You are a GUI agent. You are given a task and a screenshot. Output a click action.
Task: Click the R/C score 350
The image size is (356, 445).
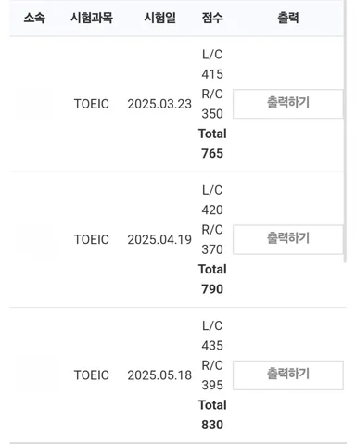(212, 114)
